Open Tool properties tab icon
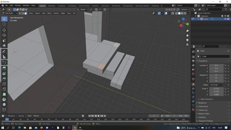 click(193, 52)
